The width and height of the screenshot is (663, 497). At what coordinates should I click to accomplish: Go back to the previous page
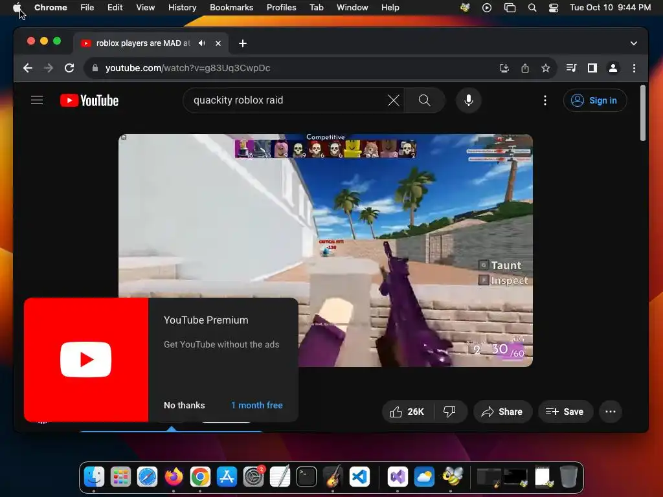coord(28,68)
